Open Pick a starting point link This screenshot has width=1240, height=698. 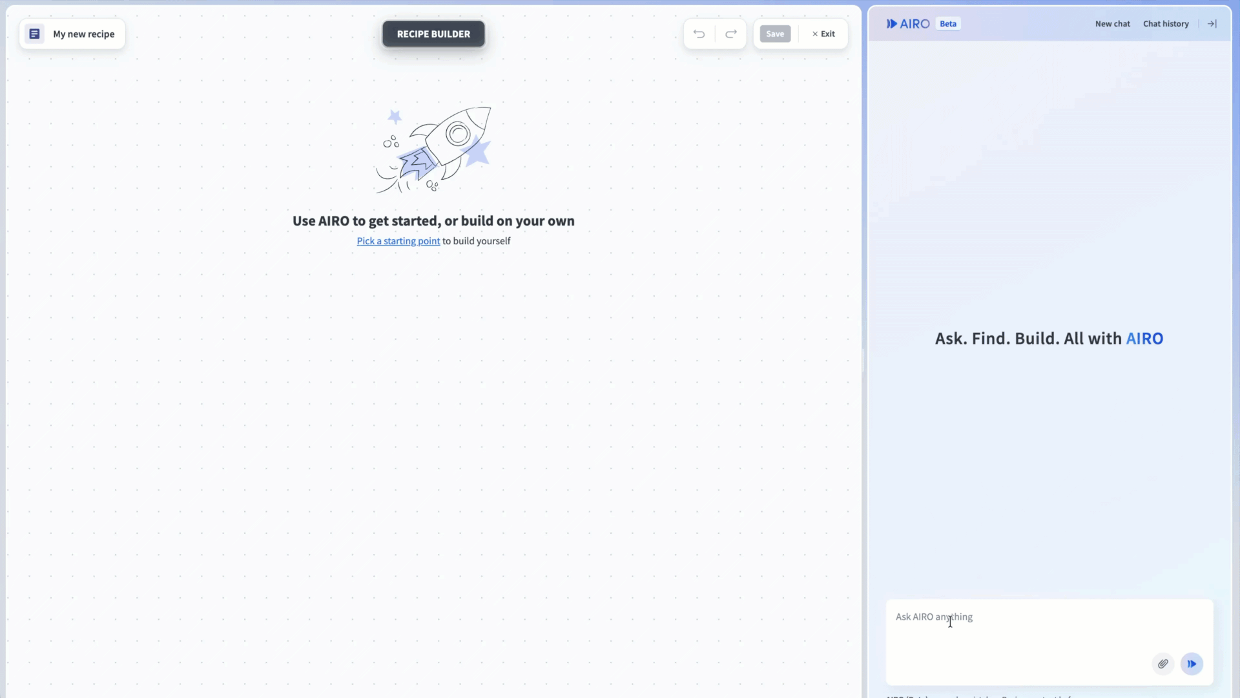pyautogui.click(x=398, y=241)
